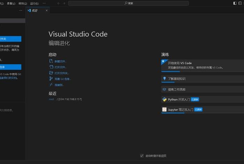244x164 pixels.
Task: Open recent root SSH 192.168.3.157 entry
Action: (66, 99)
